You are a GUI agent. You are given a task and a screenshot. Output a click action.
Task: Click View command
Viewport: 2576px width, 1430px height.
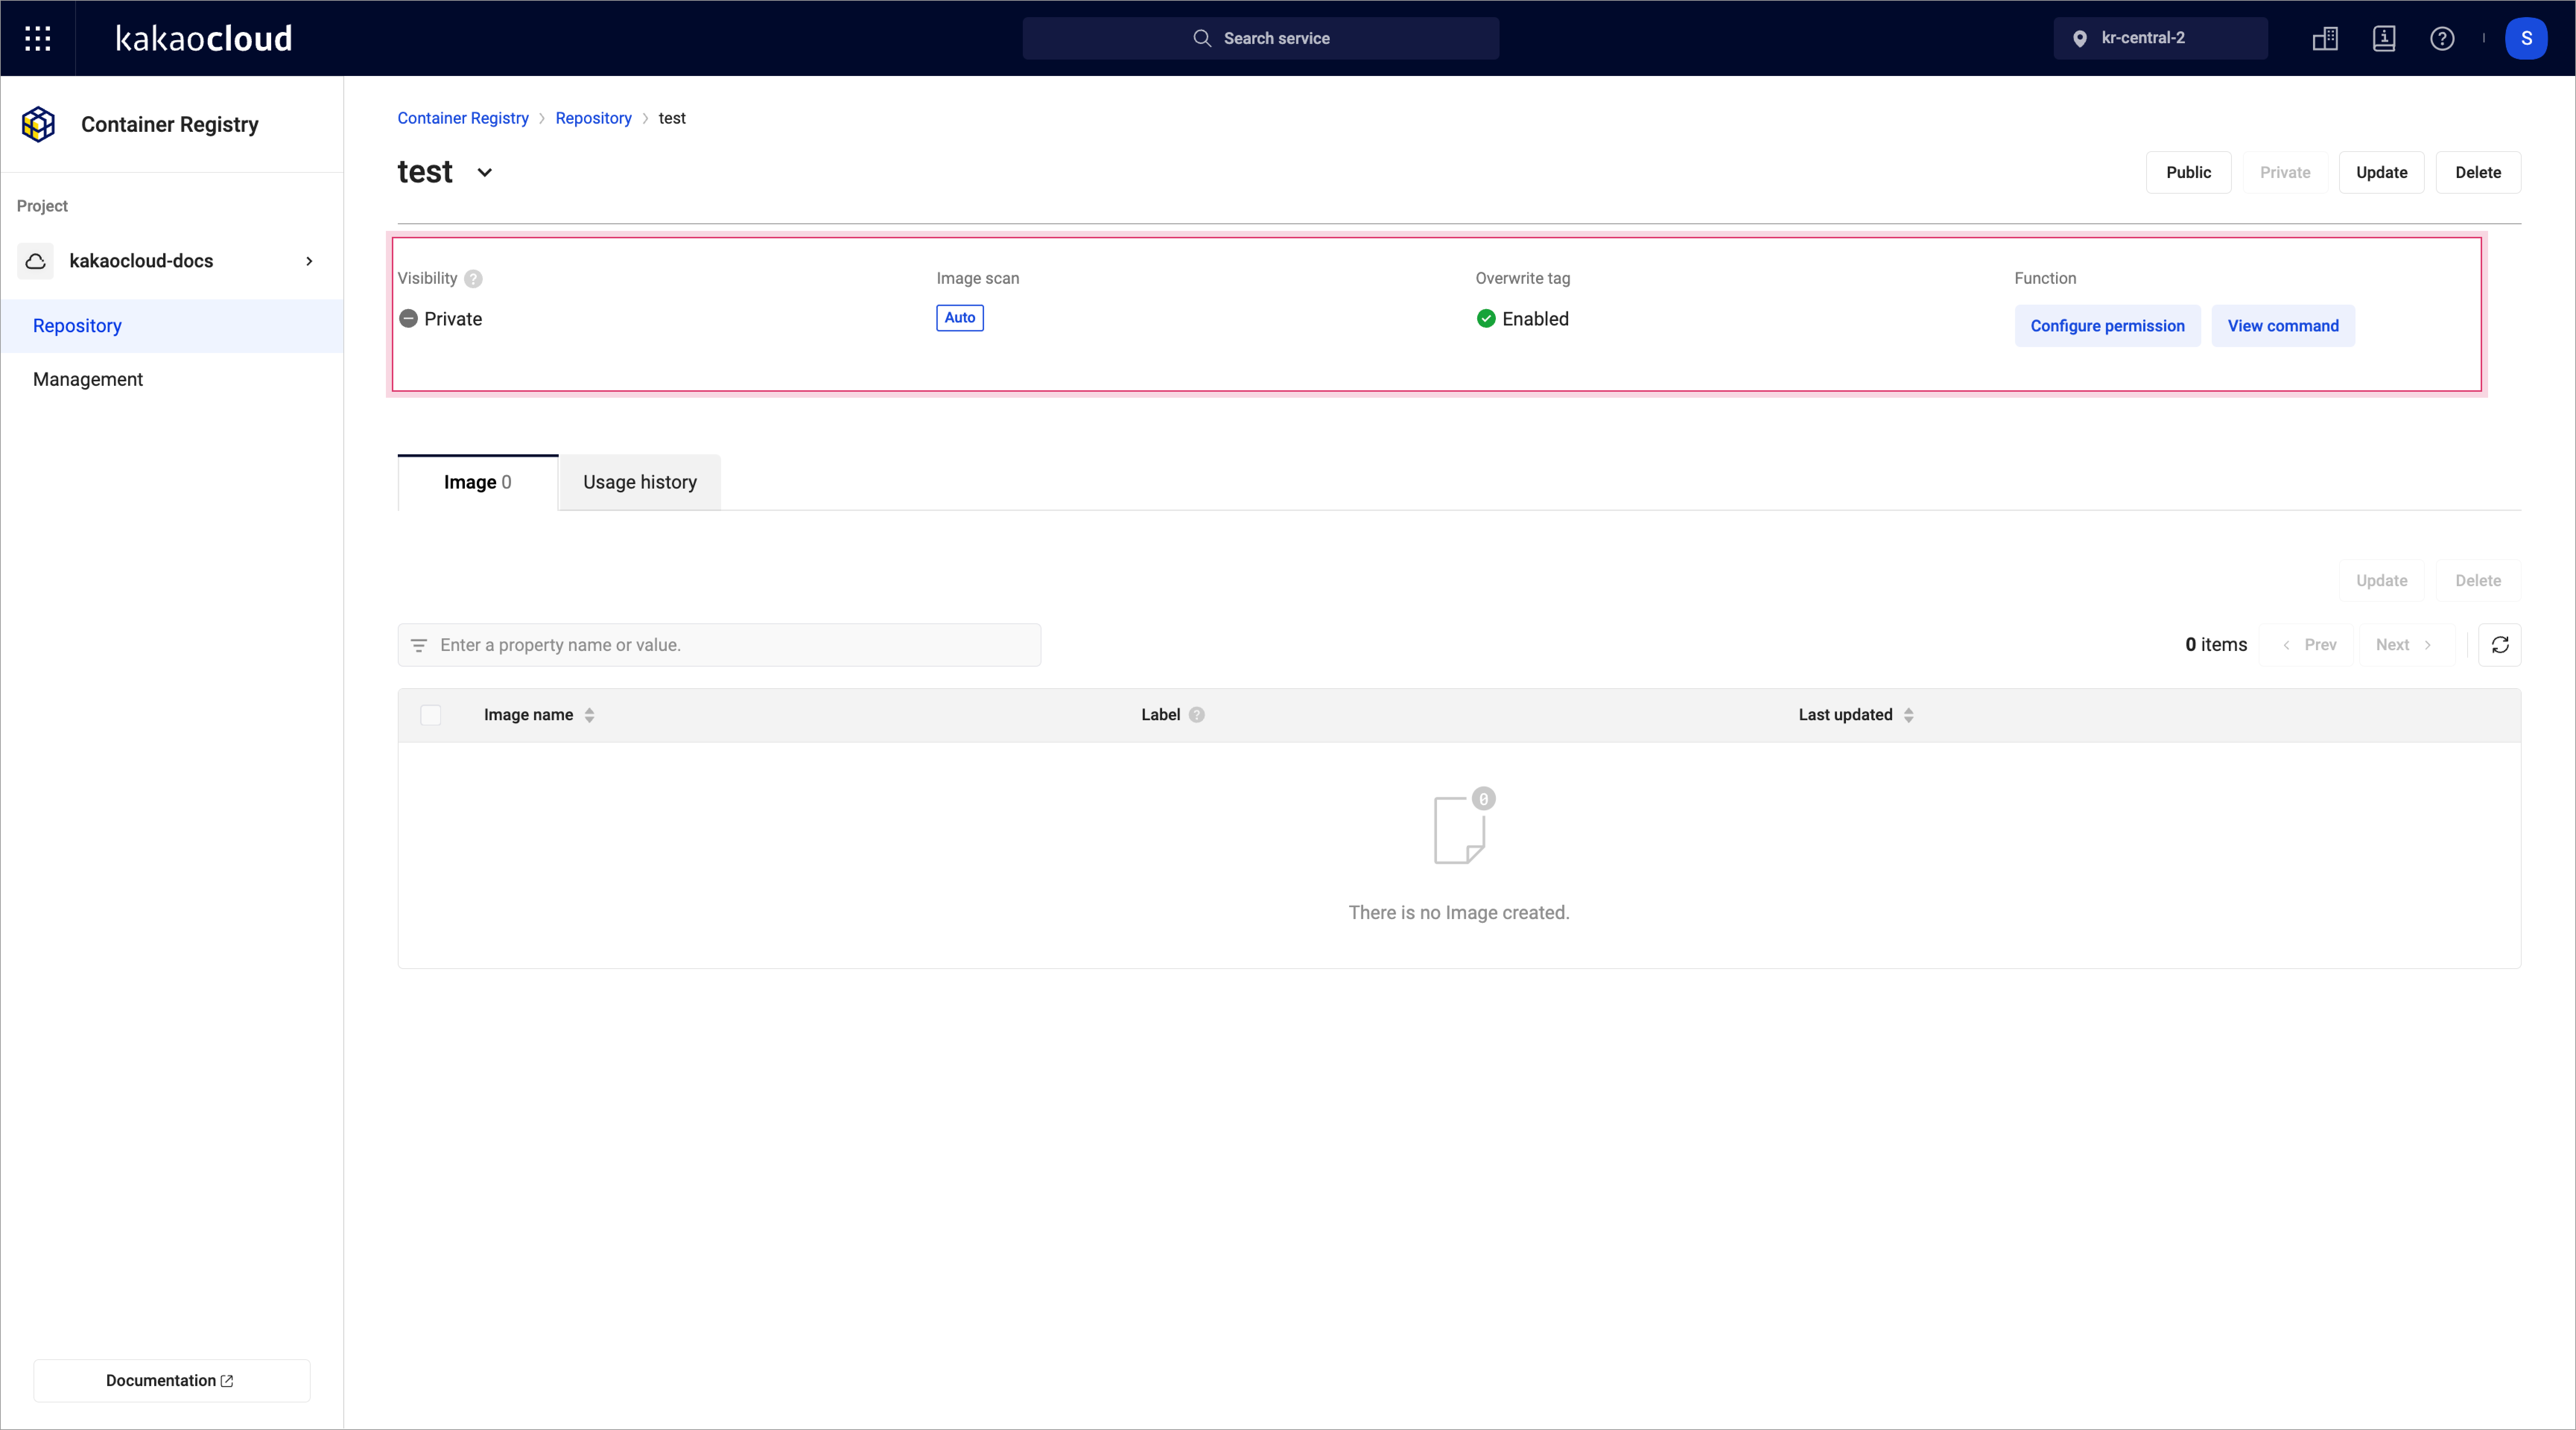tap(2283, 326)
